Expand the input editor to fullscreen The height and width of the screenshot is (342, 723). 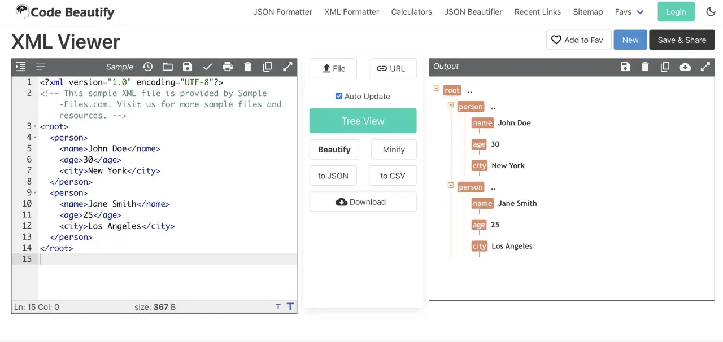[x=288, y=67]
